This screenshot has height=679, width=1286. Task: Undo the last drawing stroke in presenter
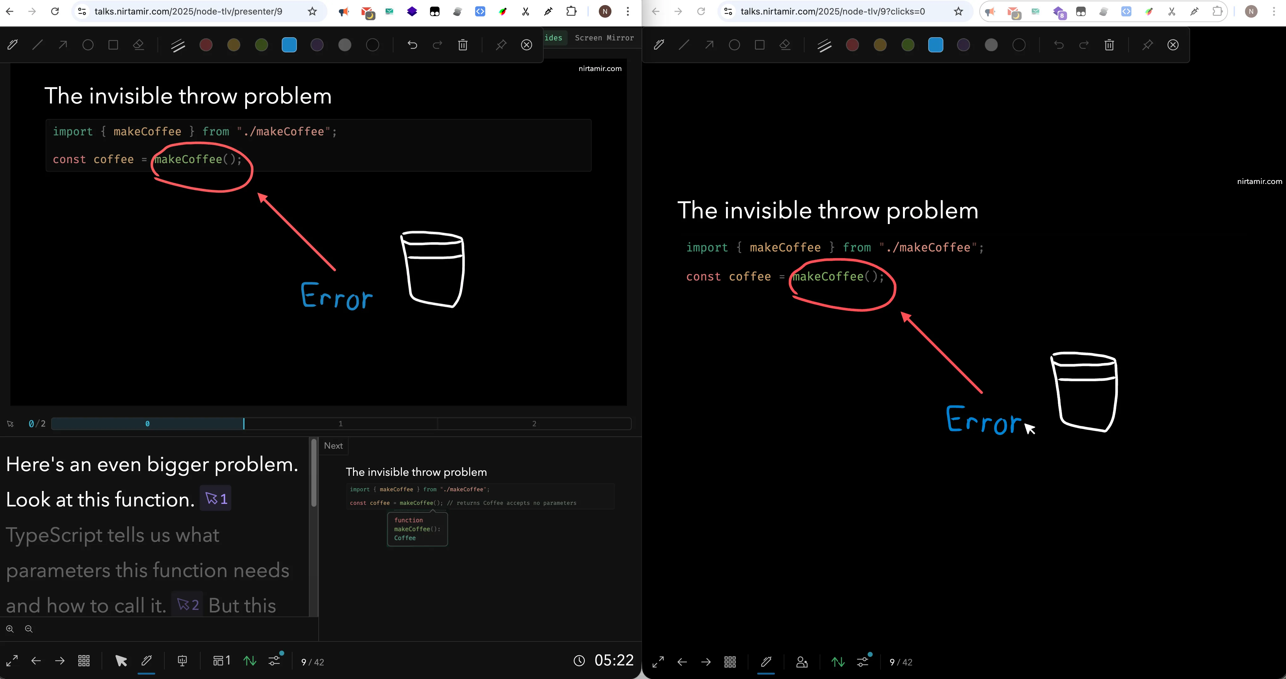coord(412,45)
